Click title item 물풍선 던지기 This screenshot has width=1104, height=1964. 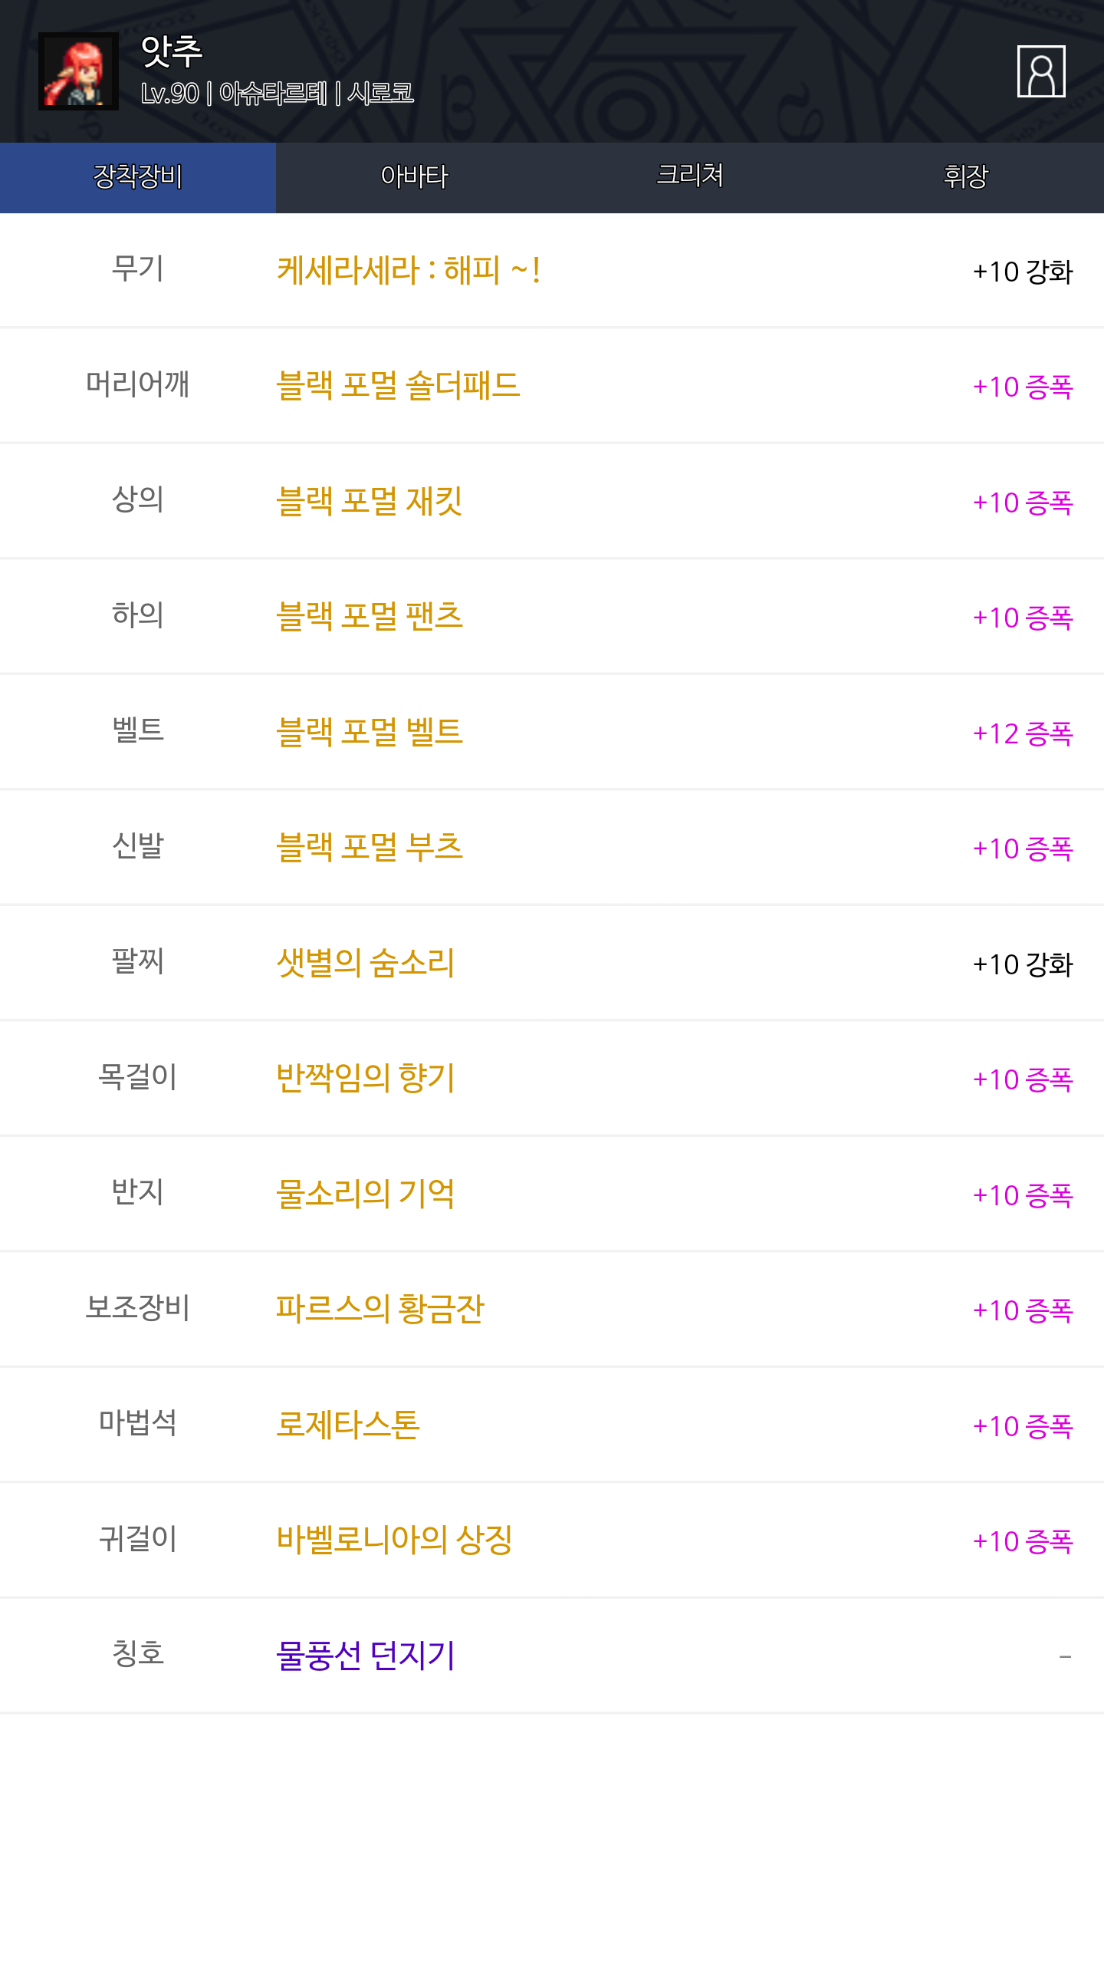[x=365, y=1656]
